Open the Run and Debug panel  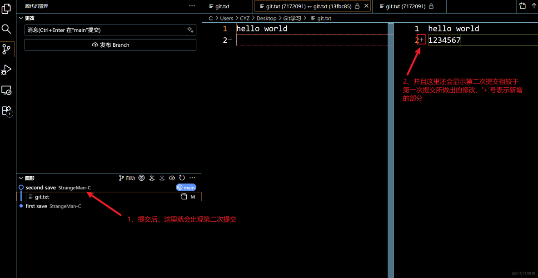coord(6,69)
